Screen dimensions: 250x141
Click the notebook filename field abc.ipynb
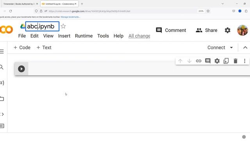[x=42, y=26]
